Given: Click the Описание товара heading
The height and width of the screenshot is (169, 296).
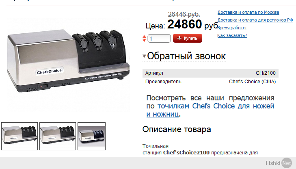Looking at the screenshot, I should click(177, 129).
